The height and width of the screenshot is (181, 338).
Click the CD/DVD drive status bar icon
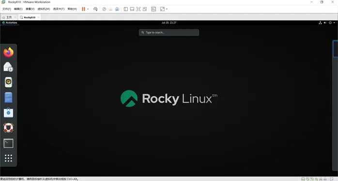pos(307,179)
